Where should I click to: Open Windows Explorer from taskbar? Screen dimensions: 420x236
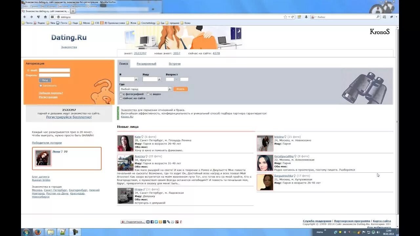tap(51, 232)
